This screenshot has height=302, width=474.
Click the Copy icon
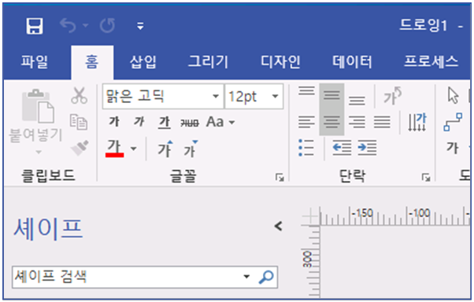click(79, 122)
